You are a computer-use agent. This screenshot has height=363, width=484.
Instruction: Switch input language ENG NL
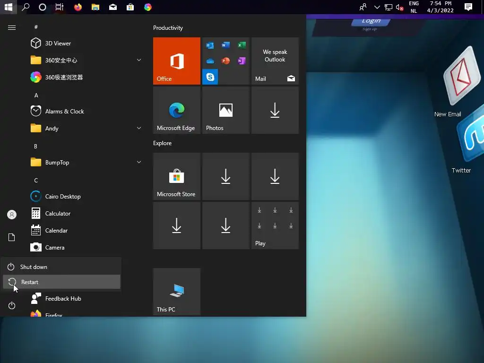pyautogui.click(x=414, y=7)
